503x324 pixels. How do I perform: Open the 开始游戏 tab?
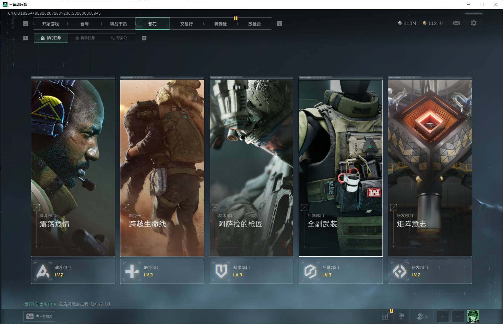(x=50, y=24)
